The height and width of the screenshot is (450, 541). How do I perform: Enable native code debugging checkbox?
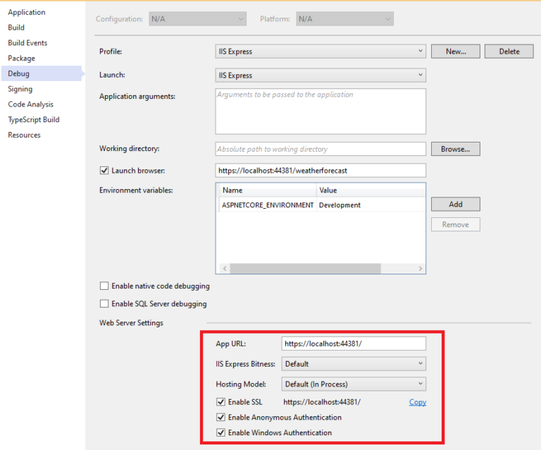point(104,286)
